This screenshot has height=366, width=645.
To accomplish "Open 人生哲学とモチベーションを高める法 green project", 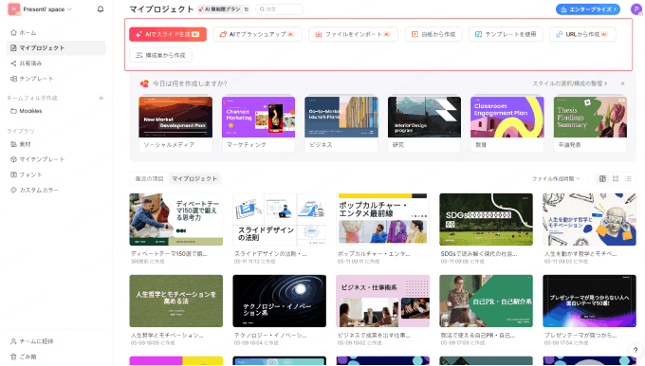I will 176,301.
